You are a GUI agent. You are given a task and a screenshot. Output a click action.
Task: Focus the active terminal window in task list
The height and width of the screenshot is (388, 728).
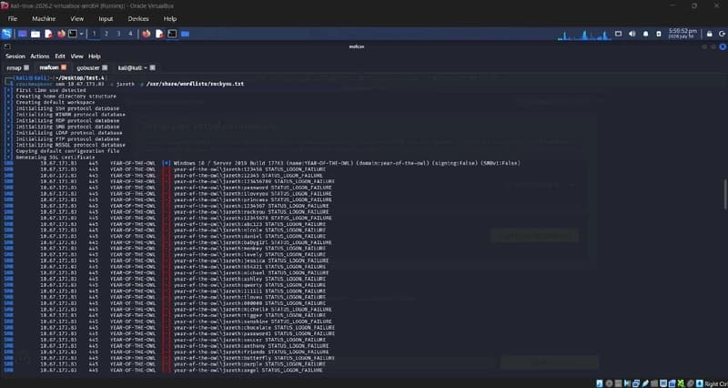click(172, 34)
